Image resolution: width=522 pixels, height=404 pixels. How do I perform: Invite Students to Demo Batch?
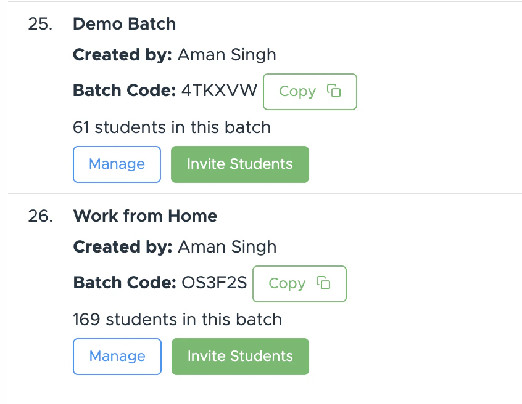point(239,164)
